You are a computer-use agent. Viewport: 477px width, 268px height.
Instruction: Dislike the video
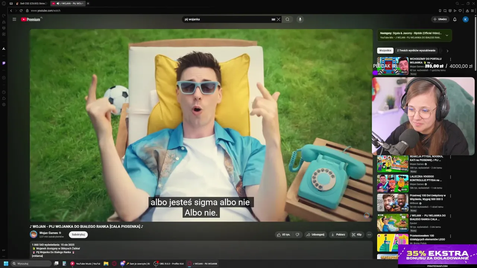click(297, 234)
